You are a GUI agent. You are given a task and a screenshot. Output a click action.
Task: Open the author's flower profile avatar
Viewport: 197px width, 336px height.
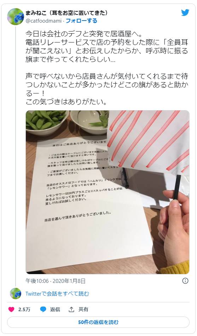[x=16, y=17]
